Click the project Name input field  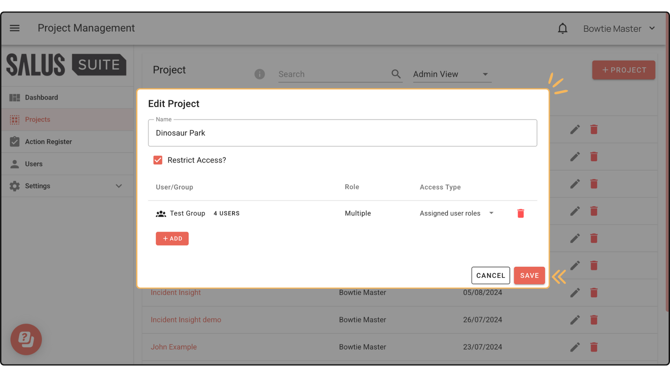click(x=342, y=133)
